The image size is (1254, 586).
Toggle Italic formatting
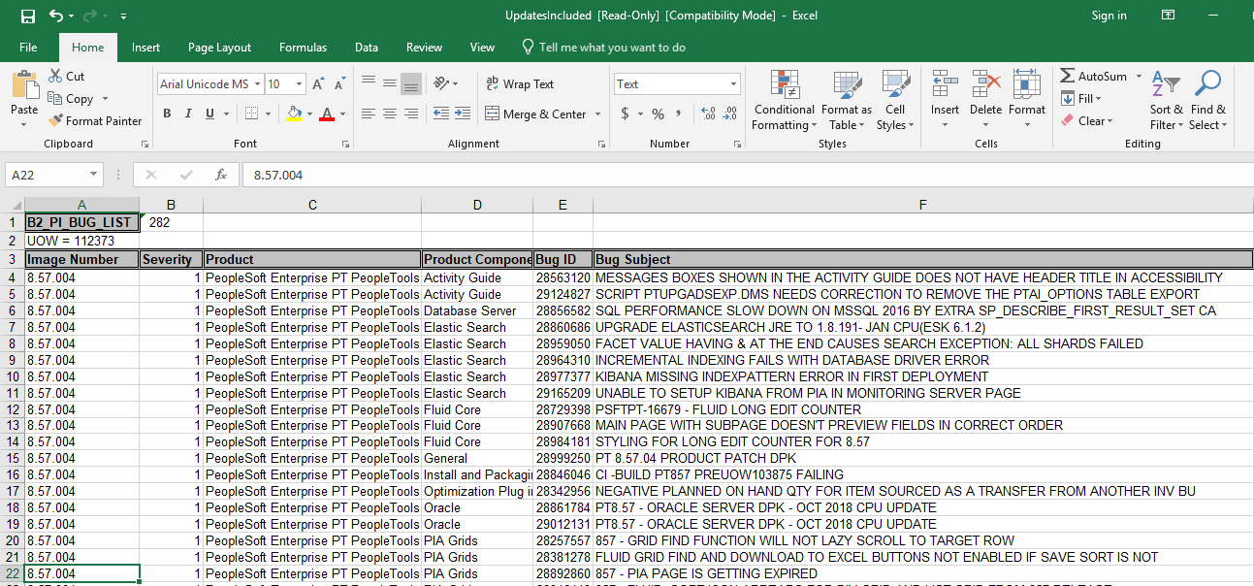tap(189, 114)
